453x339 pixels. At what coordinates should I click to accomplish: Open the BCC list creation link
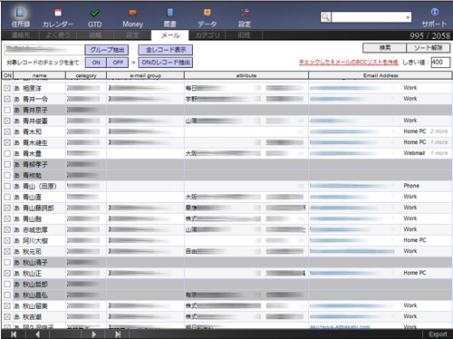pyautogui.click(x=349, y=63)
